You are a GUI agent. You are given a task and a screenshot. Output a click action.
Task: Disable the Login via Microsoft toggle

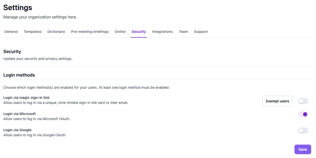(x=303, y=114)
